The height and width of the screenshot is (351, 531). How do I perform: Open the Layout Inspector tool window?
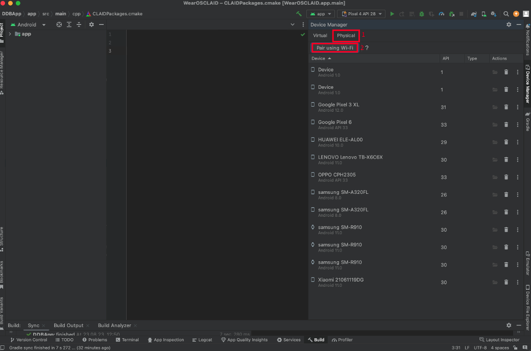coord(499,340)
